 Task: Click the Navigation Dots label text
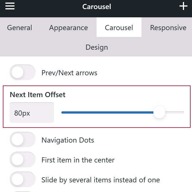(68, 140)
